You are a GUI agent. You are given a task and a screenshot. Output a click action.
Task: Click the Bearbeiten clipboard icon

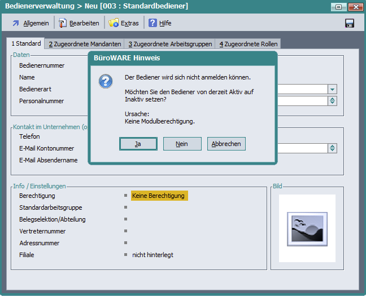click(63, 23)
